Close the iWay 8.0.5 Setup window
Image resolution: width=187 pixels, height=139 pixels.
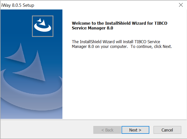coord(181,5)
